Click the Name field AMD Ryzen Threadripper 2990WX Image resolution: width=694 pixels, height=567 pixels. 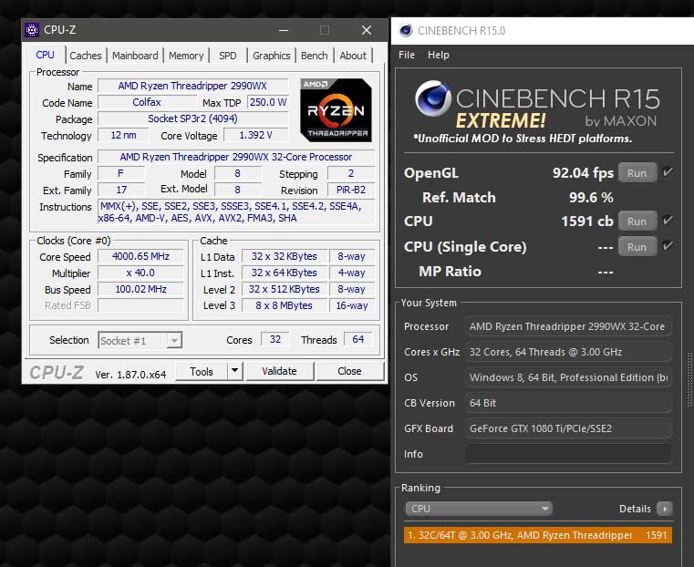(193, 86)
